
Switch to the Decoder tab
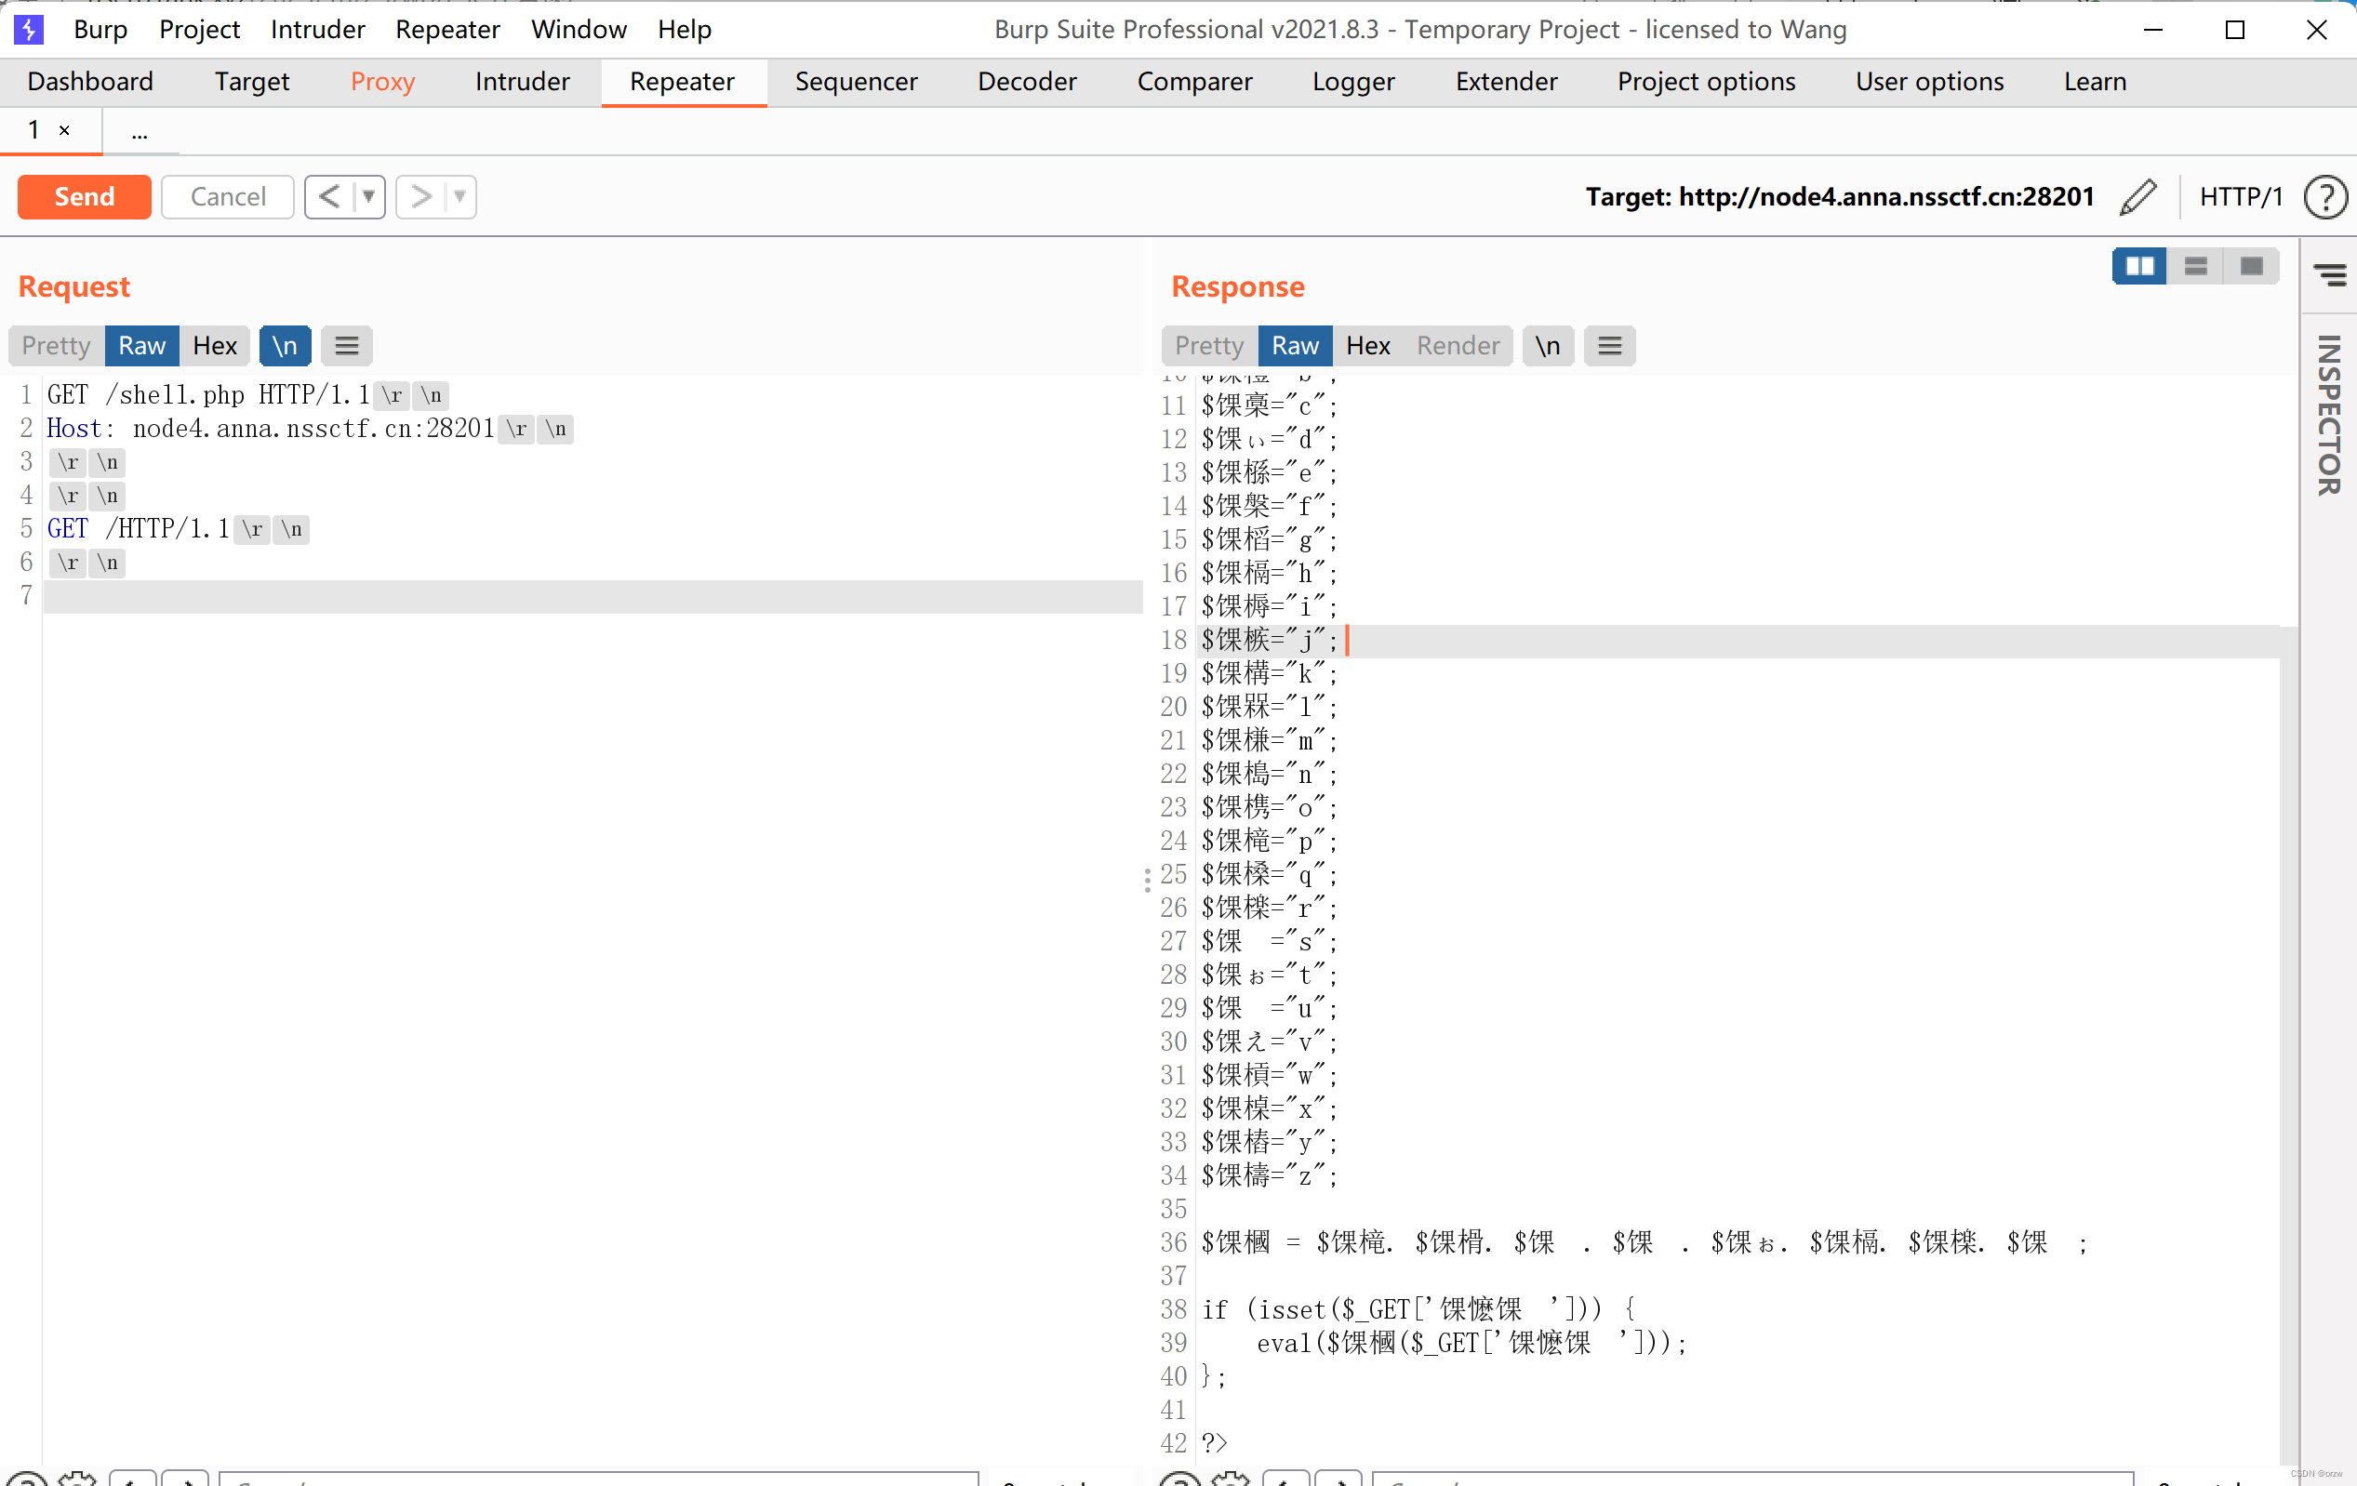pyautogui.click(x=1026, y=81)
